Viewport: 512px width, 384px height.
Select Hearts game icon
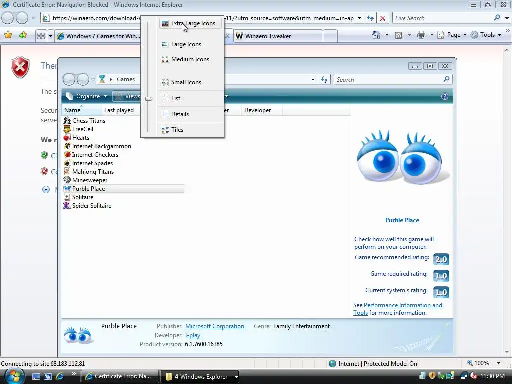tap(67, 138)
